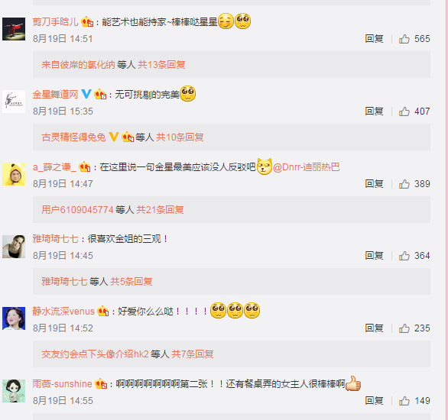Expand 共10条回复 replies thread
Viewport: 448px width, 420px height.
tap(180, 137)
